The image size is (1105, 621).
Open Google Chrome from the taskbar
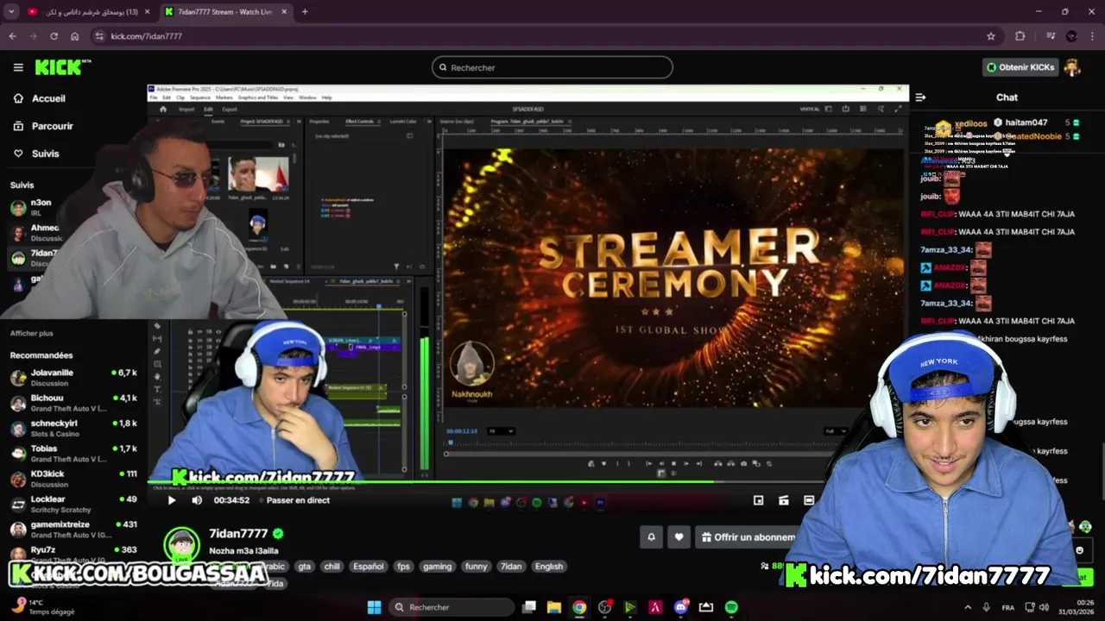[579, 607]
